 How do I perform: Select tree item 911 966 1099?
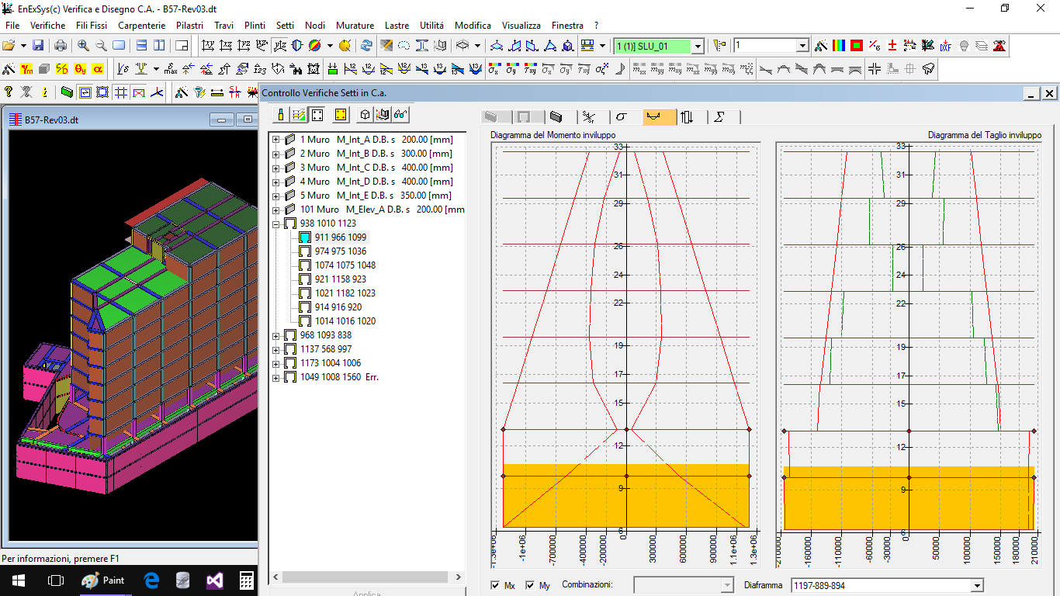(341, 237)
